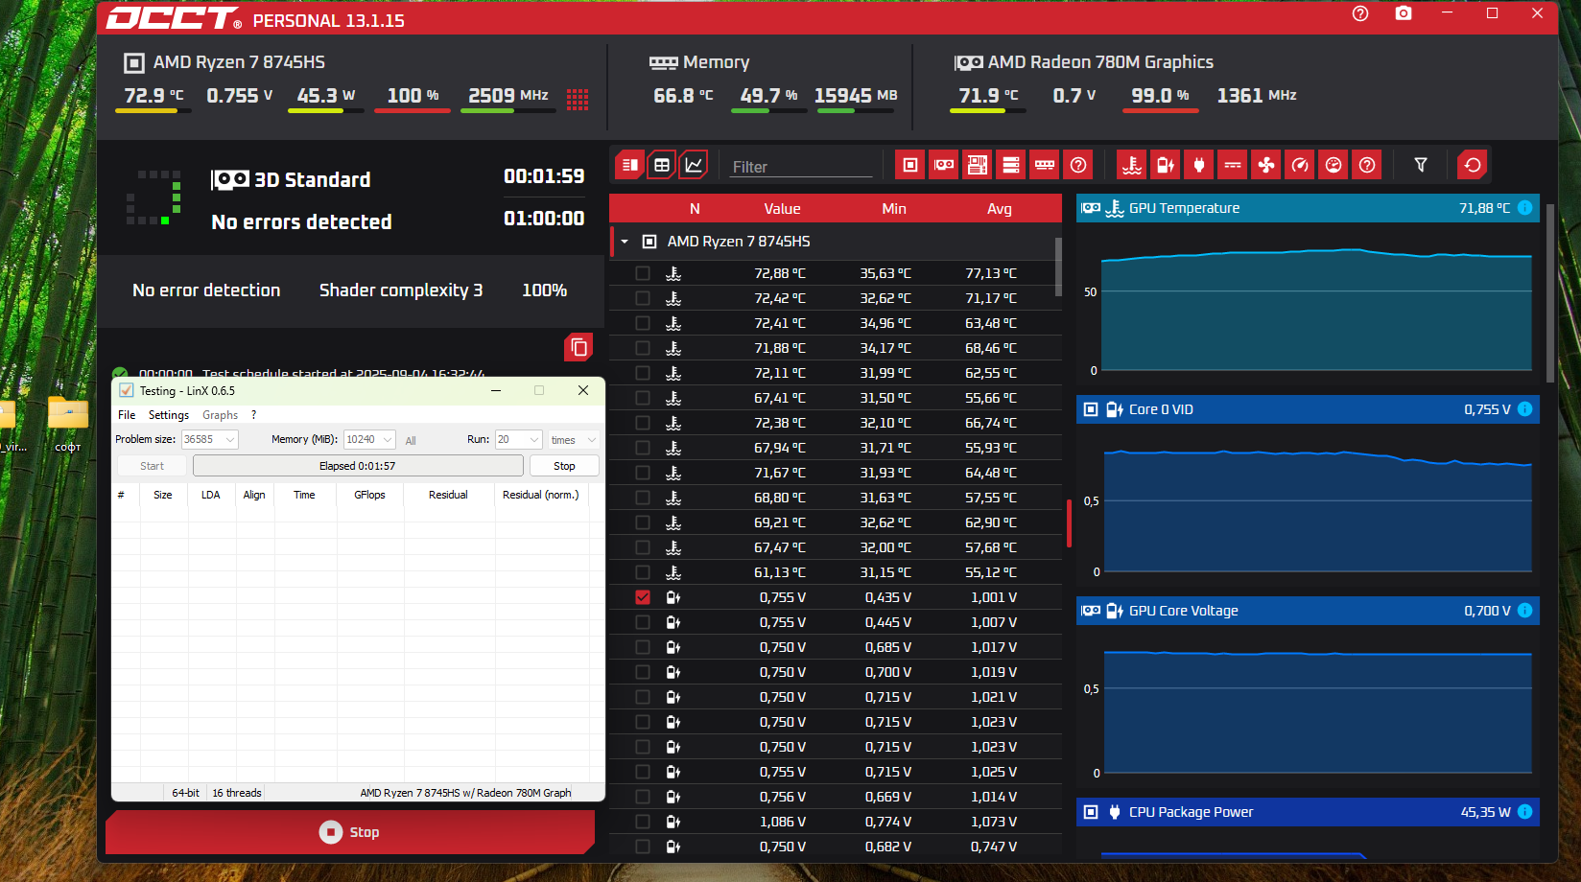Copy the test log with the copy icon
This screenshot has height=882, width=1581.
[x=578, y=347]
